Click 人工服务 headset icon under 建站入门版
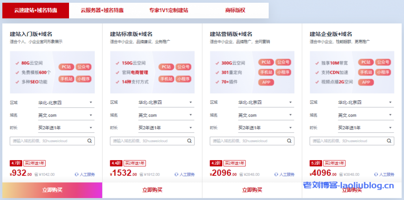Viewport: 404px width, 200px height. 77,174
